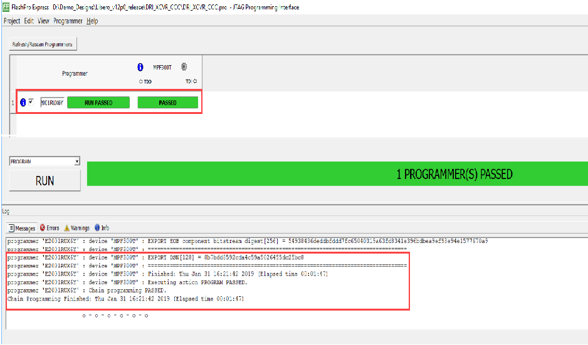The image size is (588, 345).
Task: Open the PROGRAM action dropdown
Action: pyautogui.click(x=76, y=162)
